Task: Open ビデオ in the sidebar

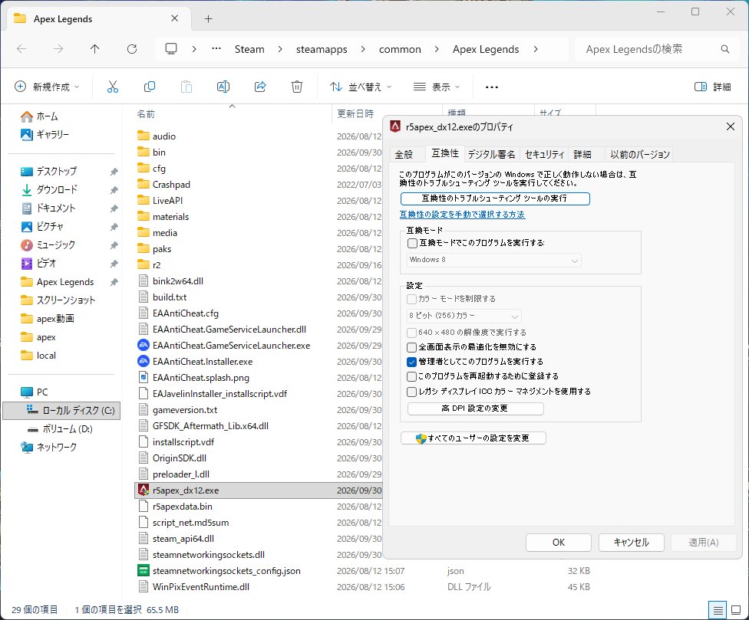Action: [38, 264]
